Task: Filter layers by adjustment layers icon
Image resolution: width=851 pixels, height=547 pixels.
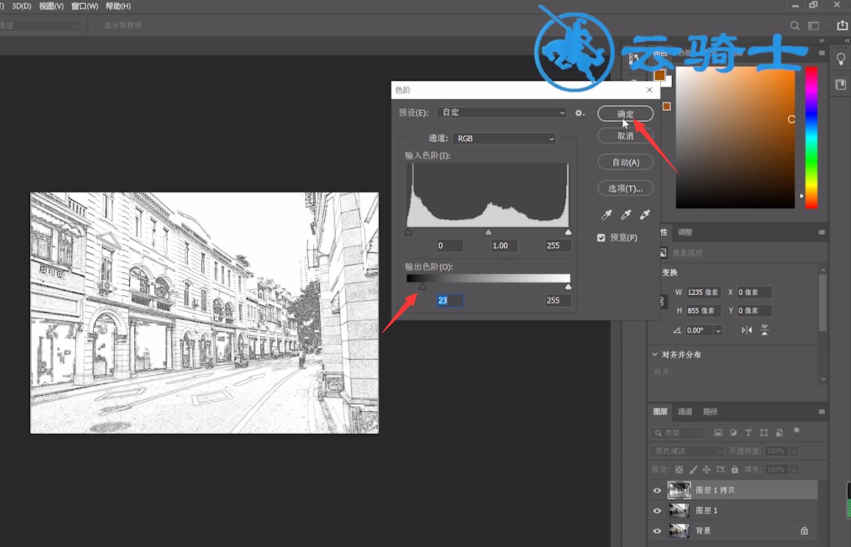Action: [733, 433]
